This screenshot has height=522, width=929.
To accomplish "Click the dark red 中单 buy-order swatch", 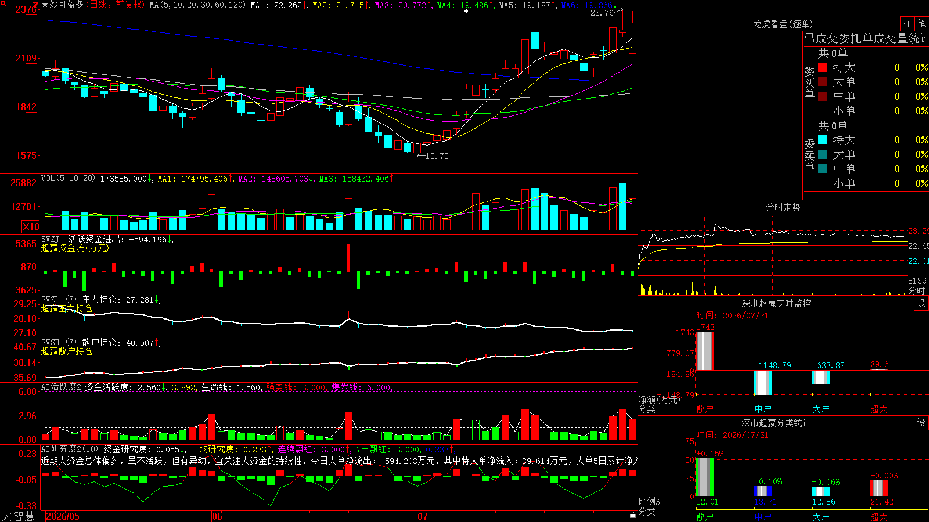I will point(822,96).
